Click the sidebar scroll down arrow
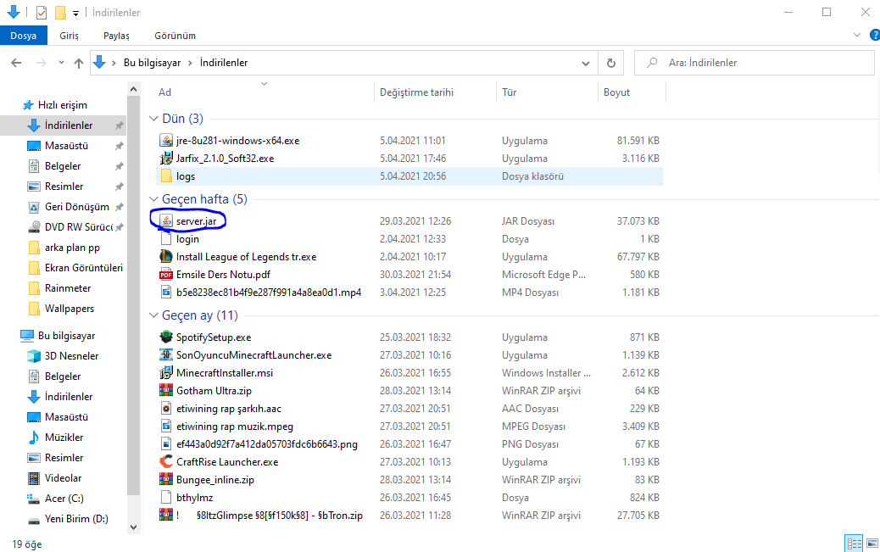 tap(133, 527)
